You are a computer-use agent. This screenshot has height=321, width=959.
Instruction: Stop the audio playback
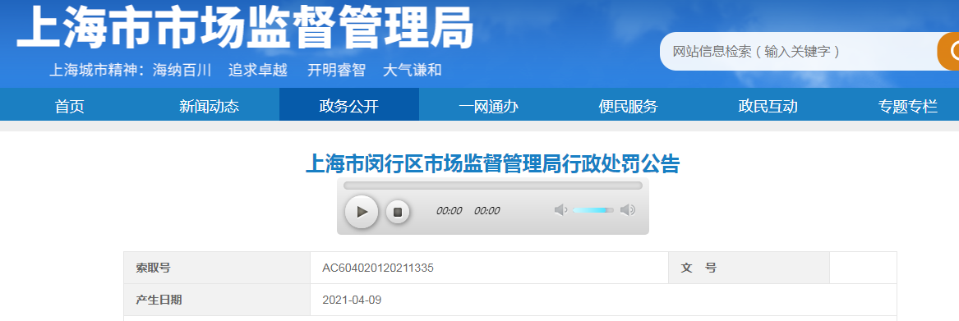click(398, 212)
